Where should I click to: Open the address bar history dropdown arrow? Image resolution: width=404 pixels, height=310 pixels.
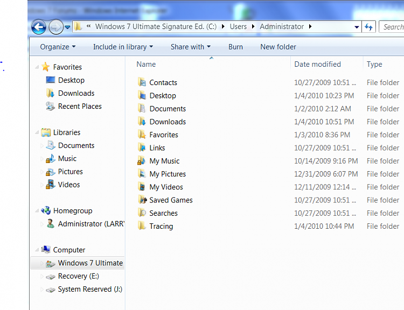(357, 27)
